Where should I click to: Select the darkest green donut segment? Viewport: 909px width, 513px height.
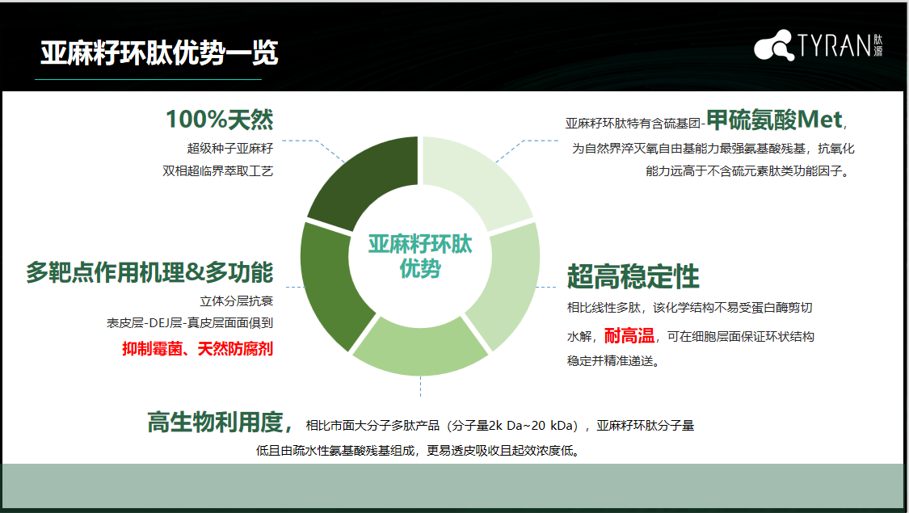tap(371, 177)
